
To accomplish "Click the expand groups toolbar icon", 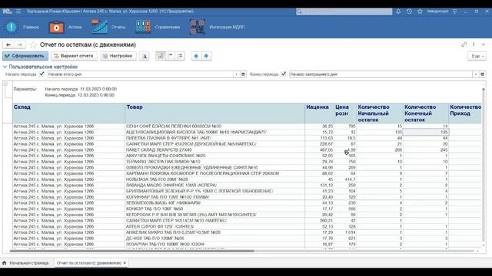I will tap(180, 56).
